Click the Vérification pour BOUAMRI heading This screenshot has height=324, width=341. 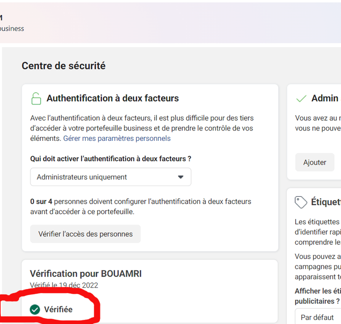pos(85,274)
